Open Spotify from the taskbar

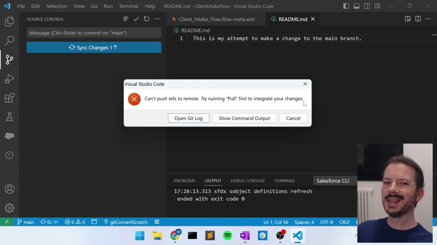coord(227,235)
